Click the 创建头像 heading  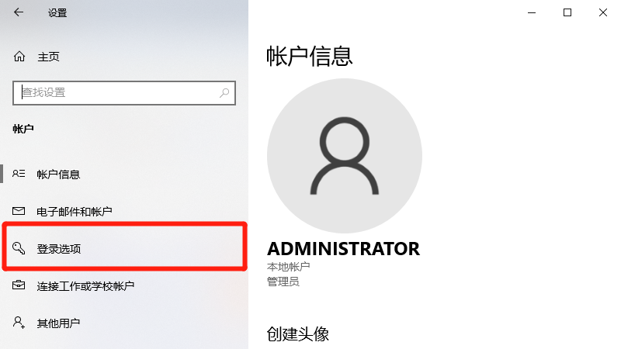coord(298,334)
